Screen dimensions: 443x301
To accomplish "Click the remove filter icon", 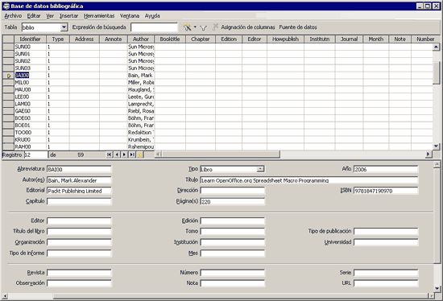I will click(x=215, y=27).
